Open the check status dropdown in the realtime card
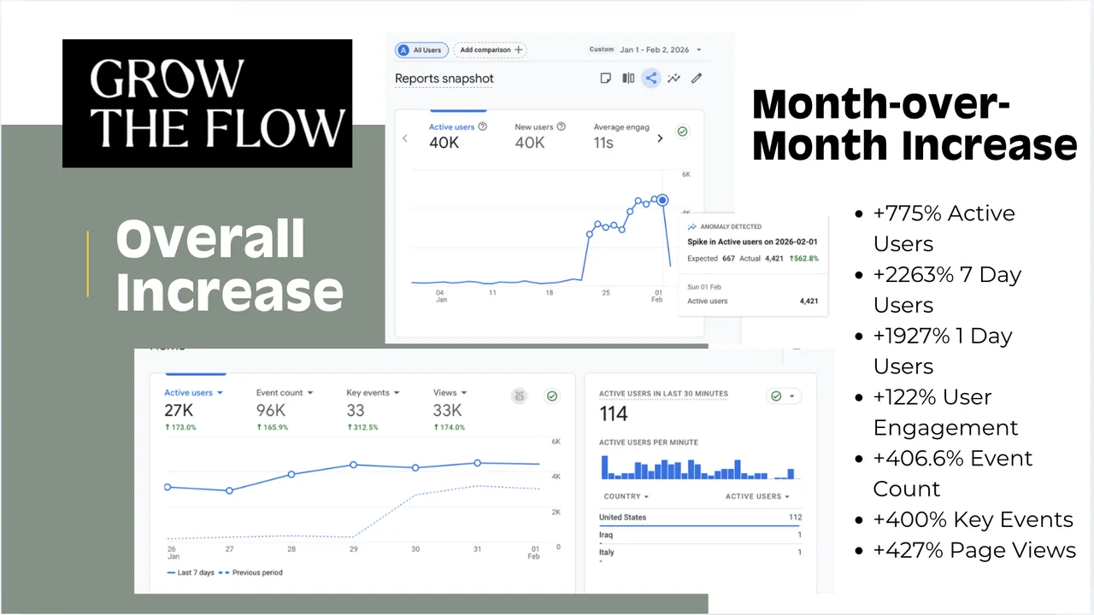Viewport: 1094px width, 615px height. coord(785,396)
